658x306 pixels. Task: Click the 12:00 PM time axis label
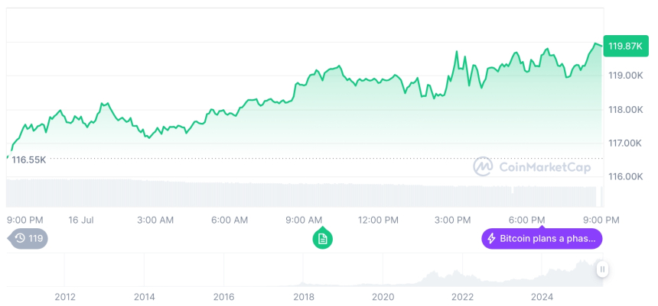tap(378, 220)
